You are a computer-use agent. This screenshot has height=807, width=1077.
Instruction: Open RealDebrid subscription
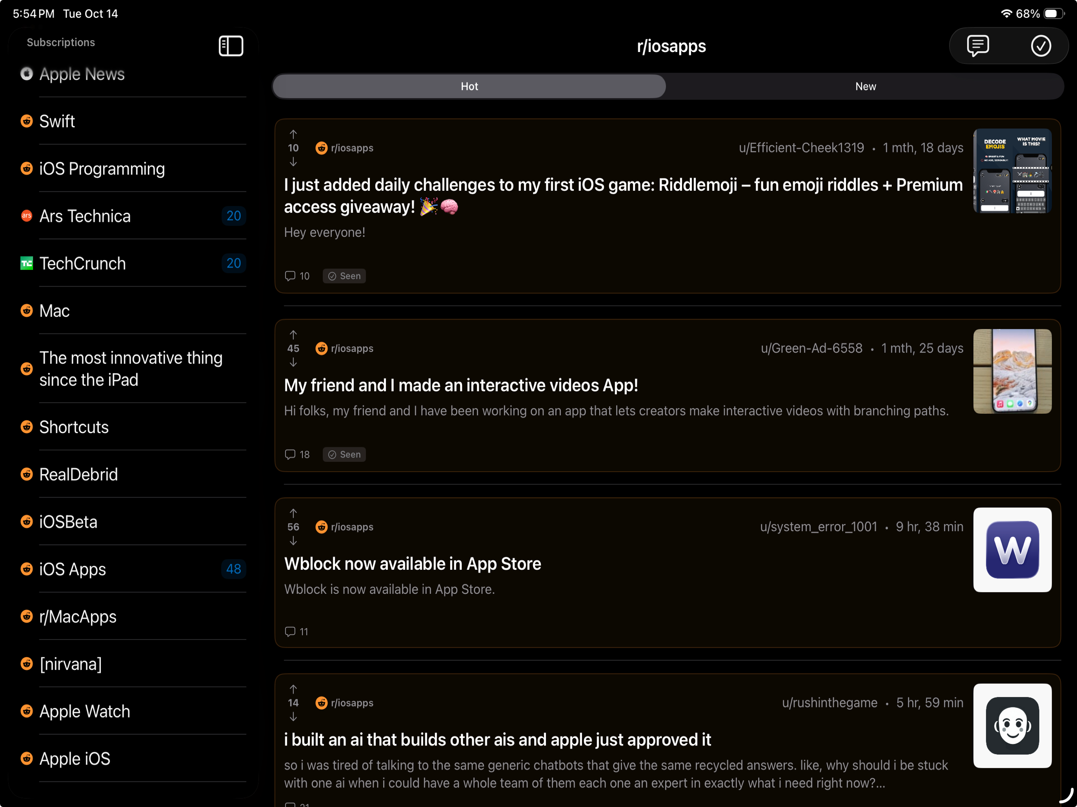(x=132, y=474)
